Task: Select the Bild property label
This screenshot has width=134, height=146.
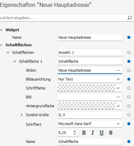Action: click(x=28, y=97)
